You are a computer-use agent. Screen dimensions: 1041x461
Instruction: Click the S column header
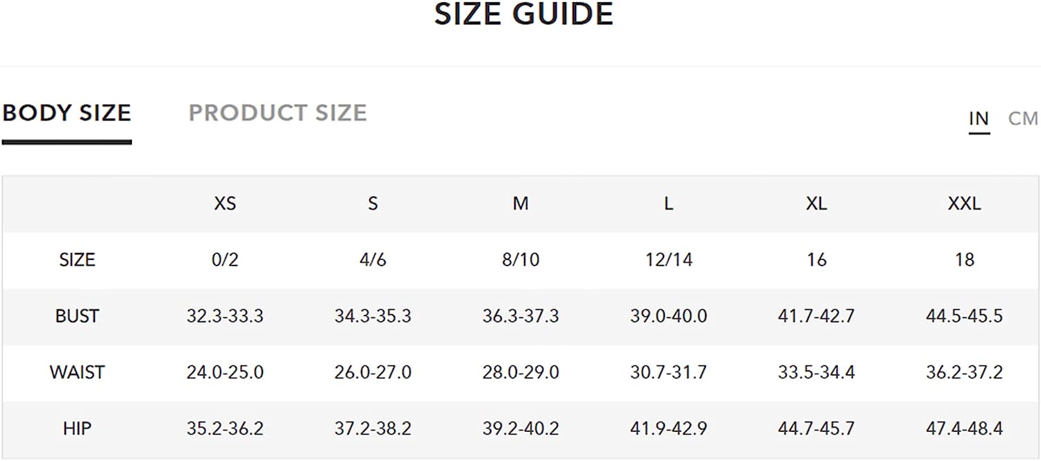[x=373, y=203]
